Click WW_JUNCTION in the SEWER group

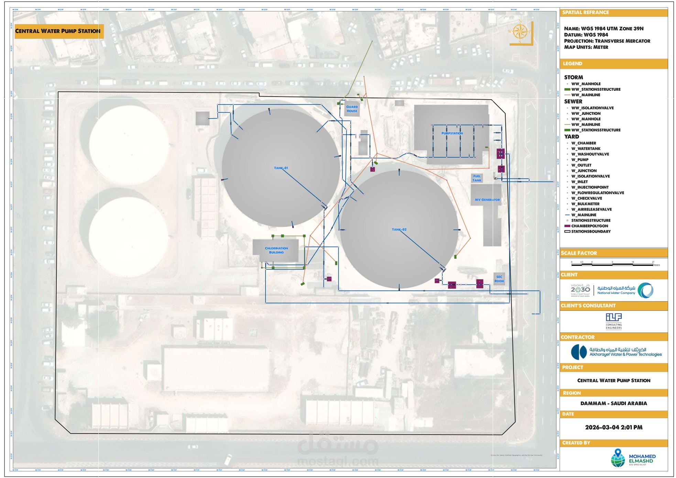(x=586, y=113)
